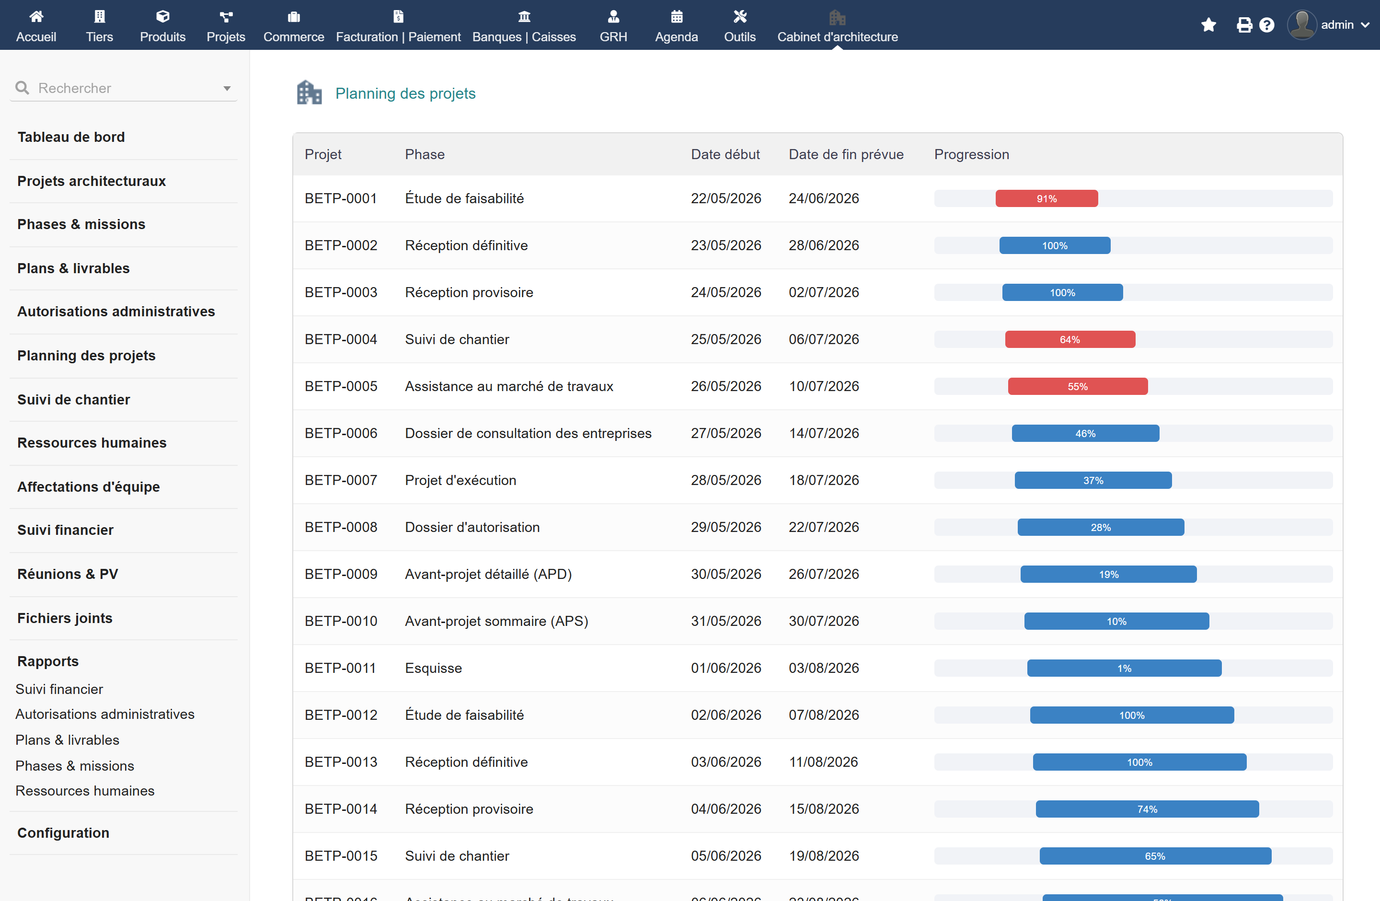The height and width of the screenshot is (901, 1380).
Task: Click the Agenda calendar icon
Action: pos(677,16)
